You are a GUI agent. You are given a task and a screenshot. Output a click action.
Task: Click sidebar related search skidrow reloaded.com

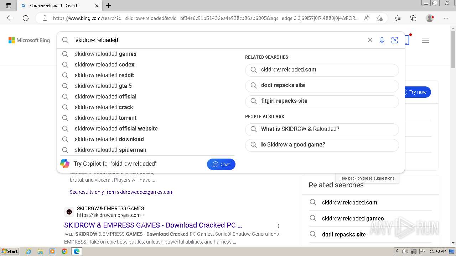(349, 202)
